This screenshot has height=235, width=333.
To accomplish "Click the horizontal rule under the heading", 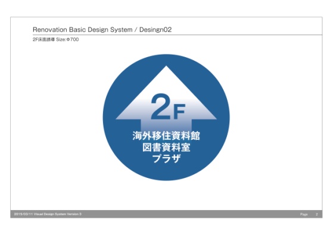I will (x=178, y=35).
